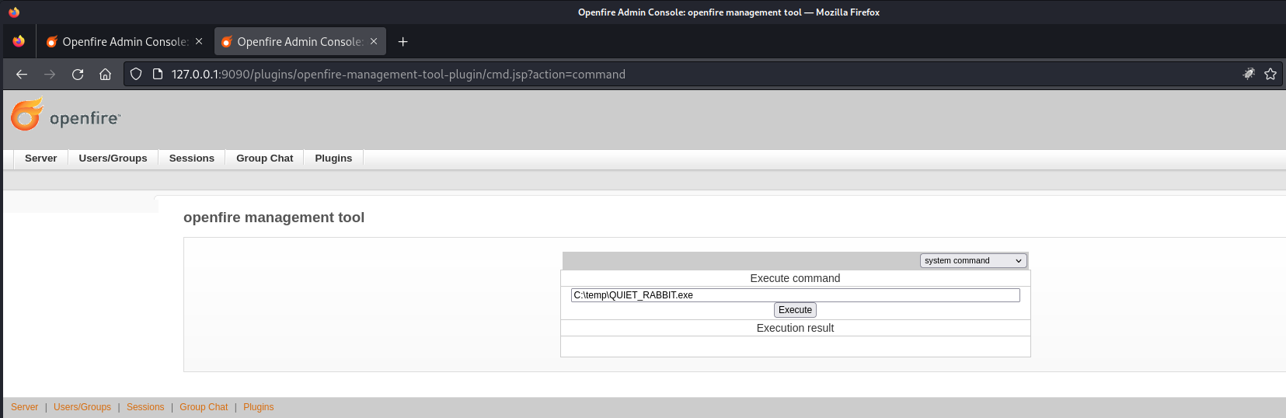
Task: Click the Plugins link in the footer
Action: tap(258, 407)
